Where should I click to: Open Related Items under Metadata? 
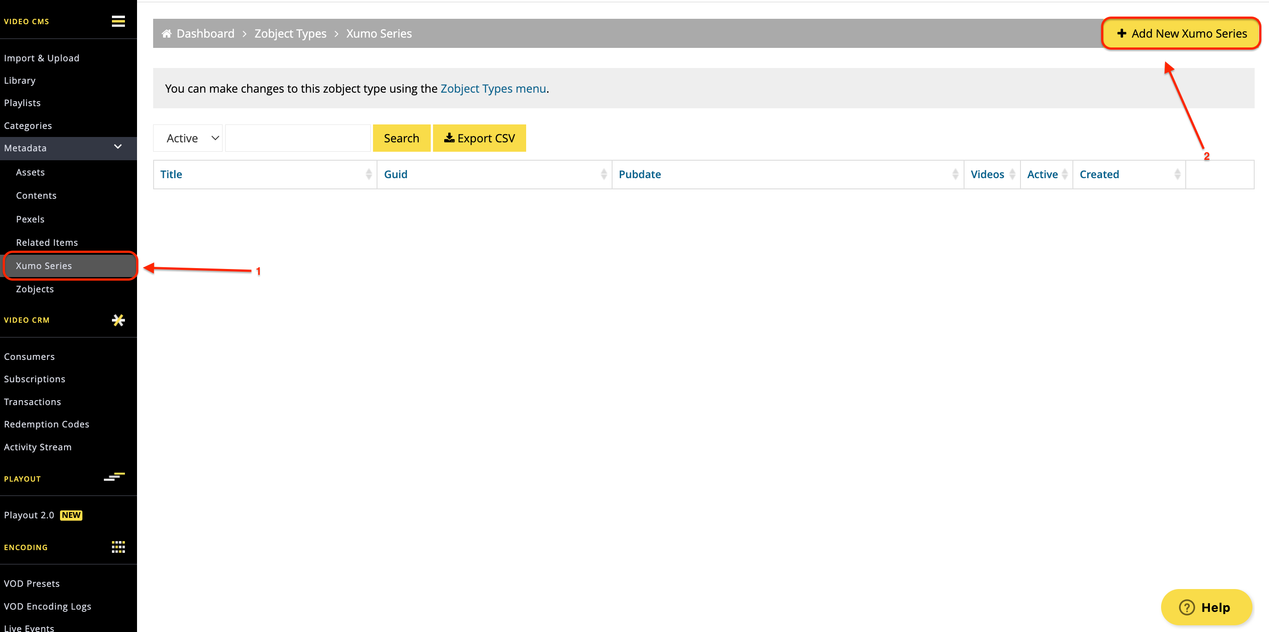point(47,242)
